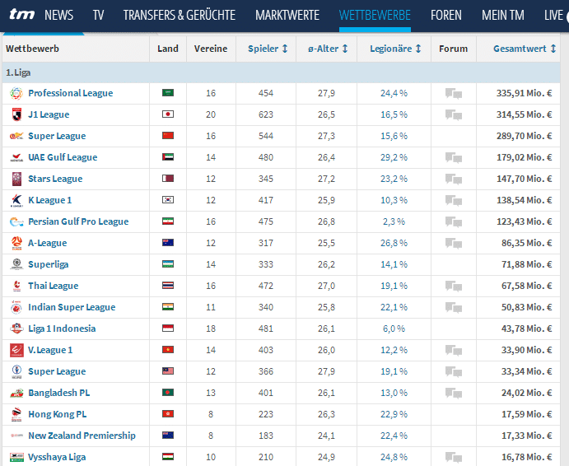Screen dimensions: 569x466
Task: Open the UAE Gulf League link
Action: [x=63, y=157]
